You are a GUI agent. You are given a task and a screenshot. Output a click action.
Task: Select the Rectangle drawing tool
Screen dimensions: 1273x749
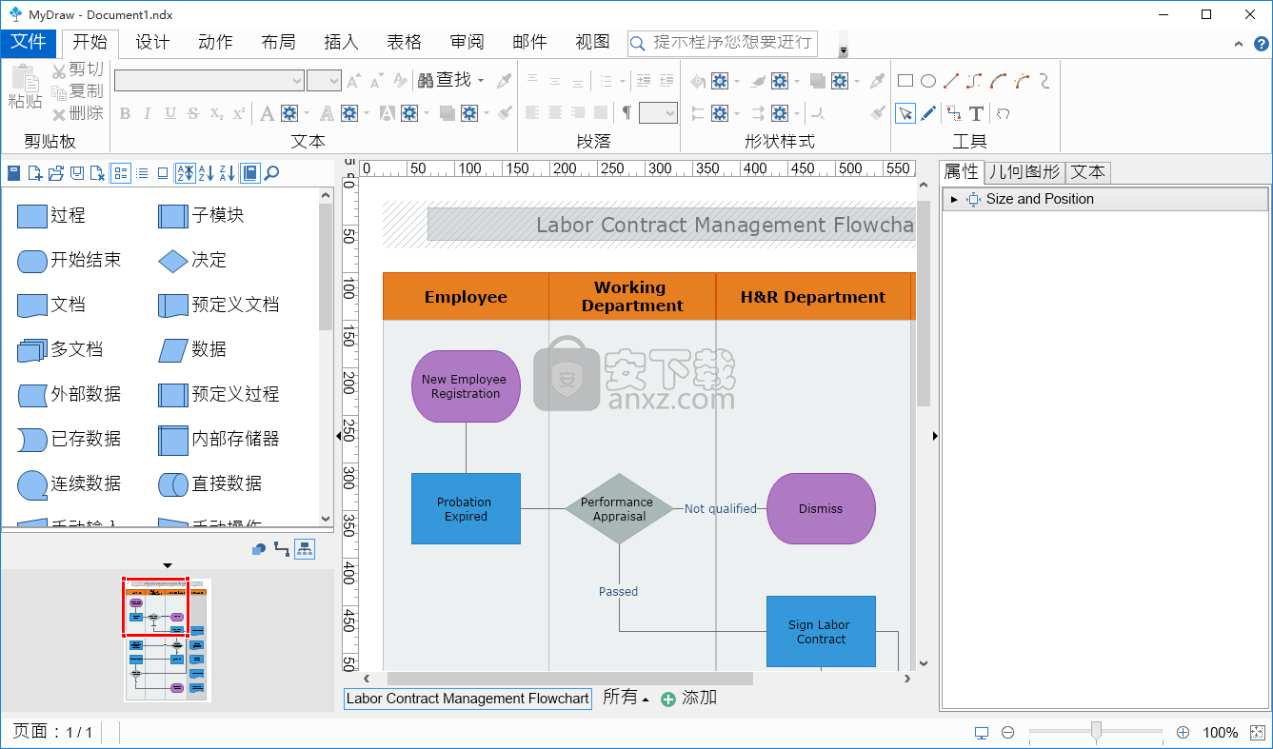905,81
